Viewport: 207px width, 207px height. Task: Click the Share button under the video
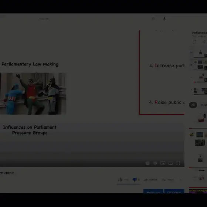pyautogui.click(x=150, y=180)
